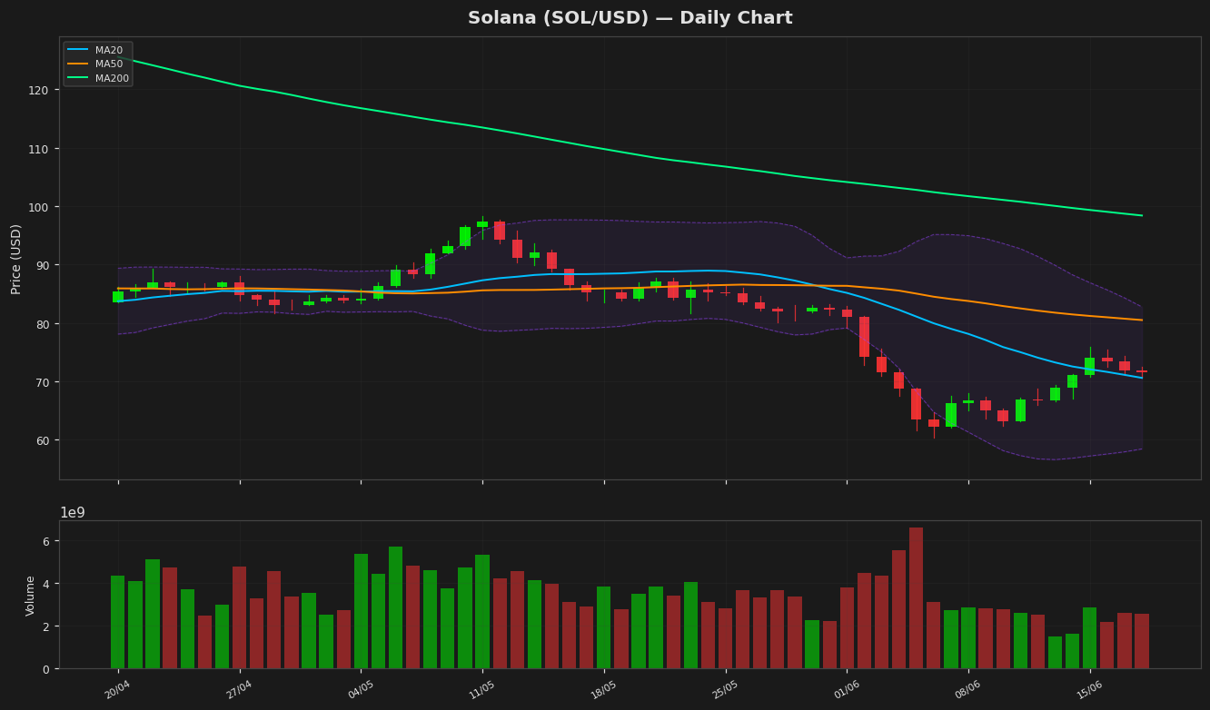The height and width of the screenshot is (710, 1210).
Task: Click the 27/04 date label
Action: pyautogui.click(x=238, y=690)
